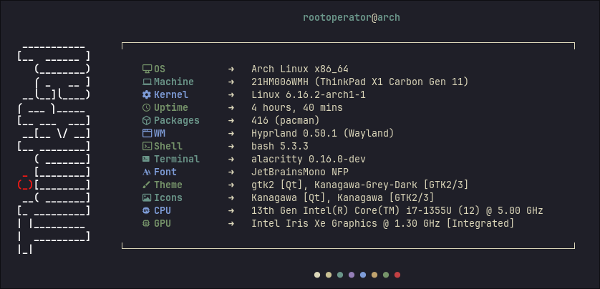Click the text Arch Linux x86_64

[x=299, y=69]
